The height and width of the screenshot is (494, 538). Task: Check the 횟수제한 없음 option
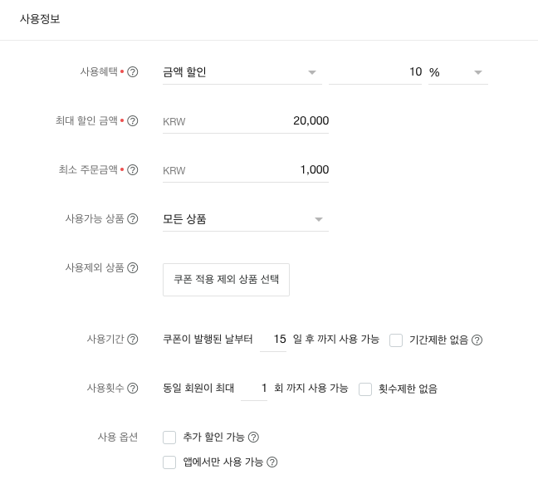(365, 389)
